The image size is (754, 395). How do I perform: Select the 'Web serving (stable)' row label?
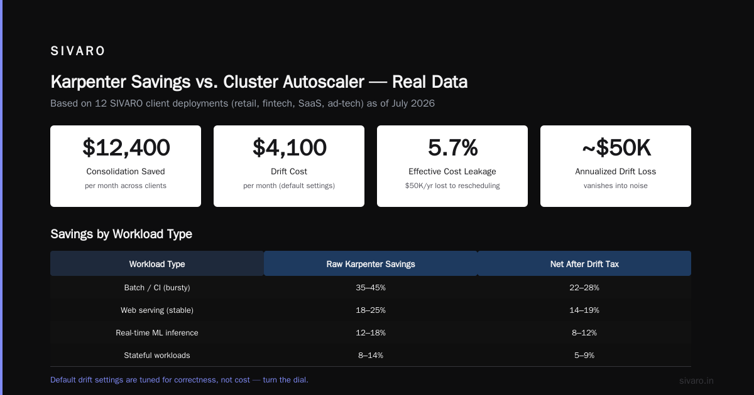point(157,310)
